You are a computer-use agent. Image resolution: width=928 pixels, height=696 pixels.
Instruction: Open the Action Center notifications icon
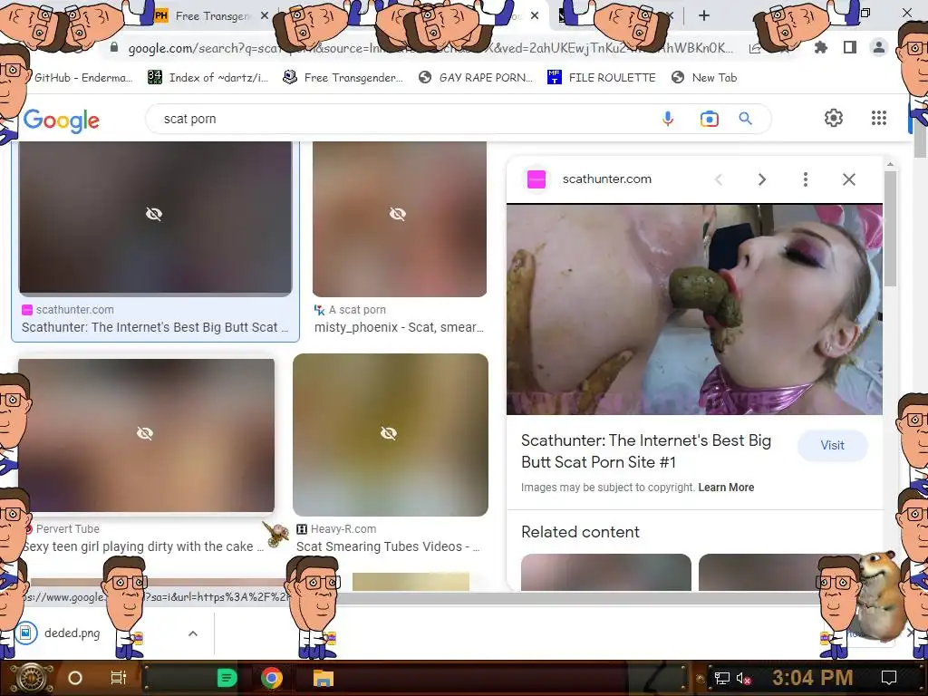point(889,678)
